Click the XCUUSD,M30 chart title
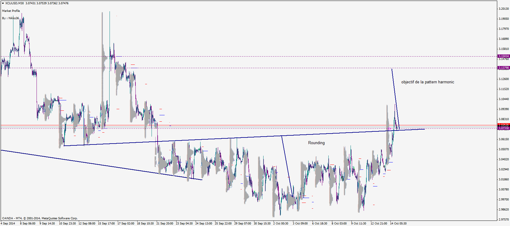 (15, 3)
